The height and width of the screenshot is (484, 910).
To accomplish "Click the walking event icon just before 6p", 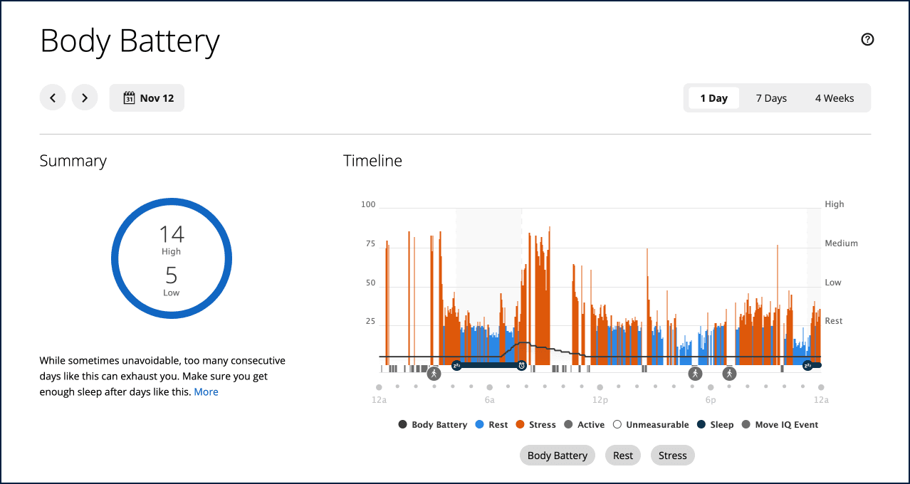I will [695, 373].
